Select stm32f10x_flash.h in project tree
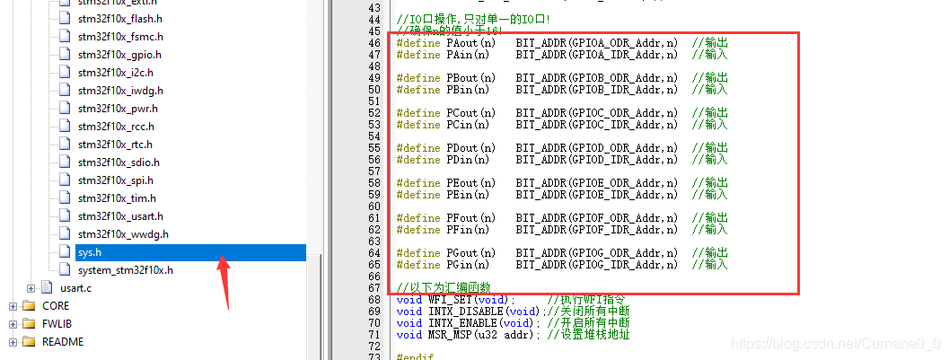The height and width of the screenshot is (360, 949). tap(119, 19)
